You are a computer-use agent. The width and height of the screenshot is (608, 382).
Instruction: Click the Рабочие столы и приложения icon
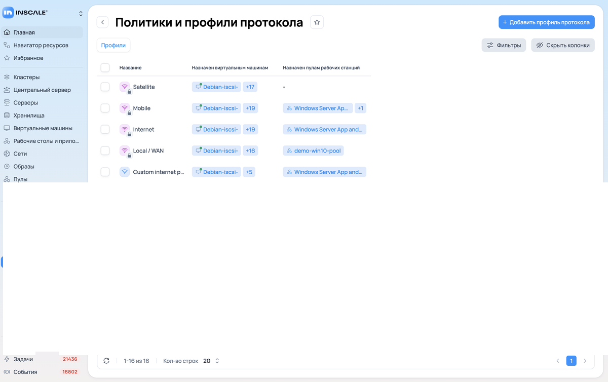pos(7,141)
